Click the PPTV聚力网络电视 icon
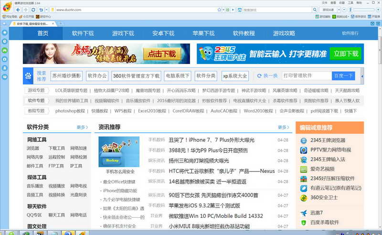The height and width of the screenshot is (235, 382). coord(304,150)
